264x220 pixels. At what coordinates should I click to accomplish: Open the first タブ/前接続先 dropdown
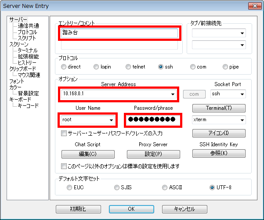coord(242,33)
